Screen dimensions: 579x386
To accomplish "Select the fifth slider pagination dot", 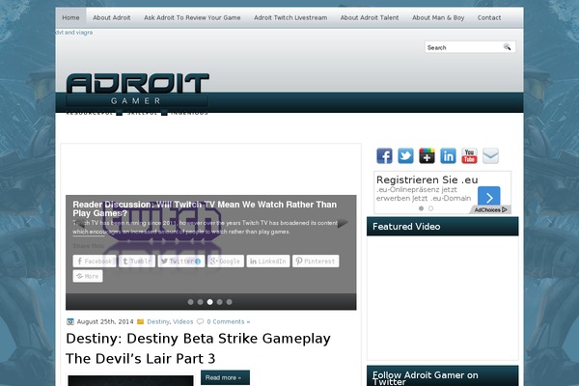I will (230, 302).
